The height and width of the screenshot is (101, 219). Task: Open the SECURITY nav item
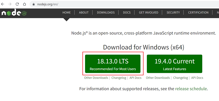173,13
